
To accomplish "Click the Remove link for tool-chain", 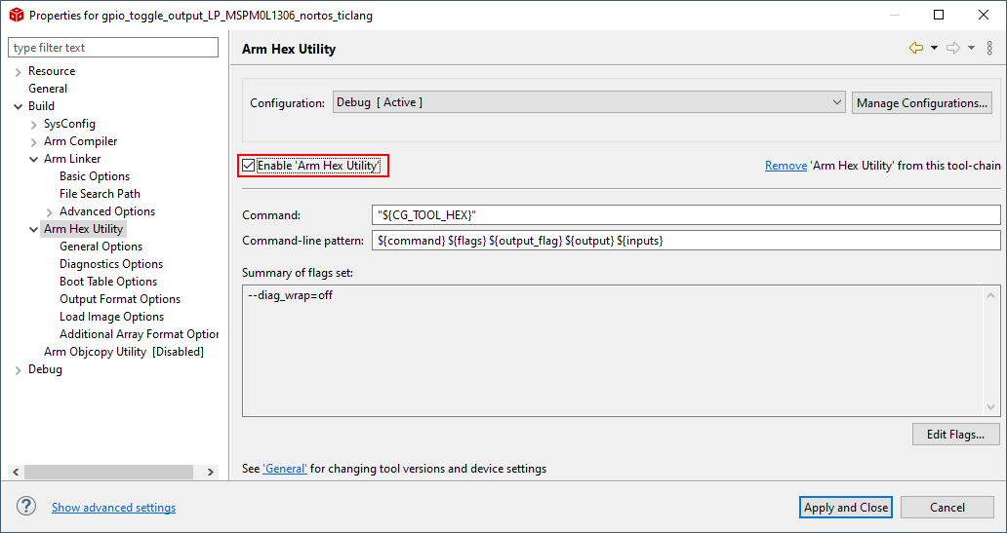I will (x=785, y=166).
